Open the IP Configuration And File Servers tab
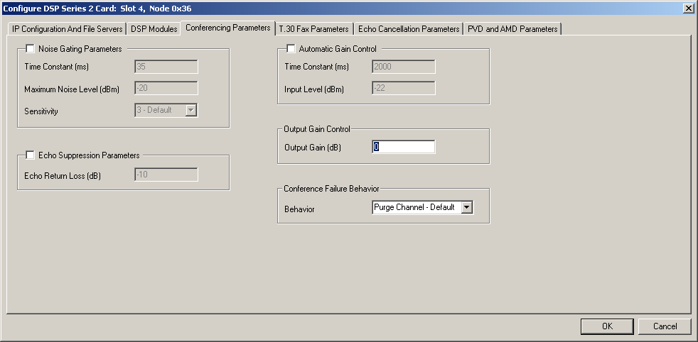Screen dimensions: 698x342 [x=67, y=29]
